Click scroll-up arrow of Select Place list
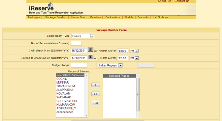The height and width of the screenshot is (121, 222). pyautogui.click(x=86, y=75)
